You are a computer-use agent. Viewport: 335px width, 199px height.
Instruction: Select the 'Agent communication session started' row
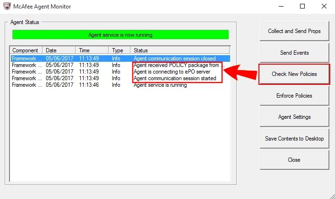point(120,78)
